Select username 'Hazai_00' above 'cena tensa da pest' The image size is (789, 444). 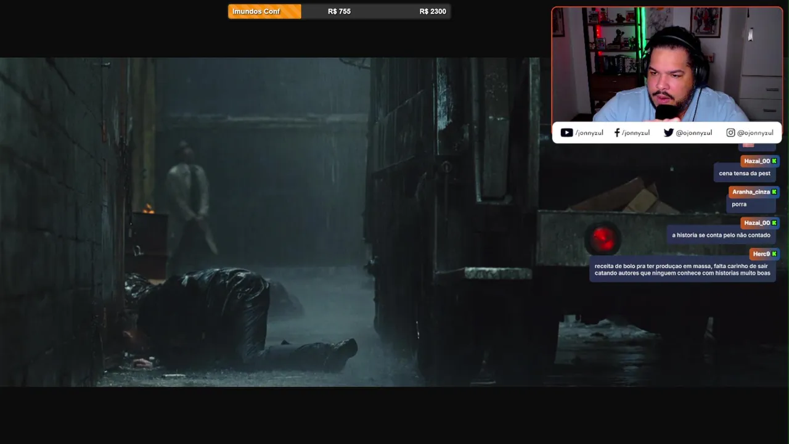pyautogui.click(x=757, y=161)
